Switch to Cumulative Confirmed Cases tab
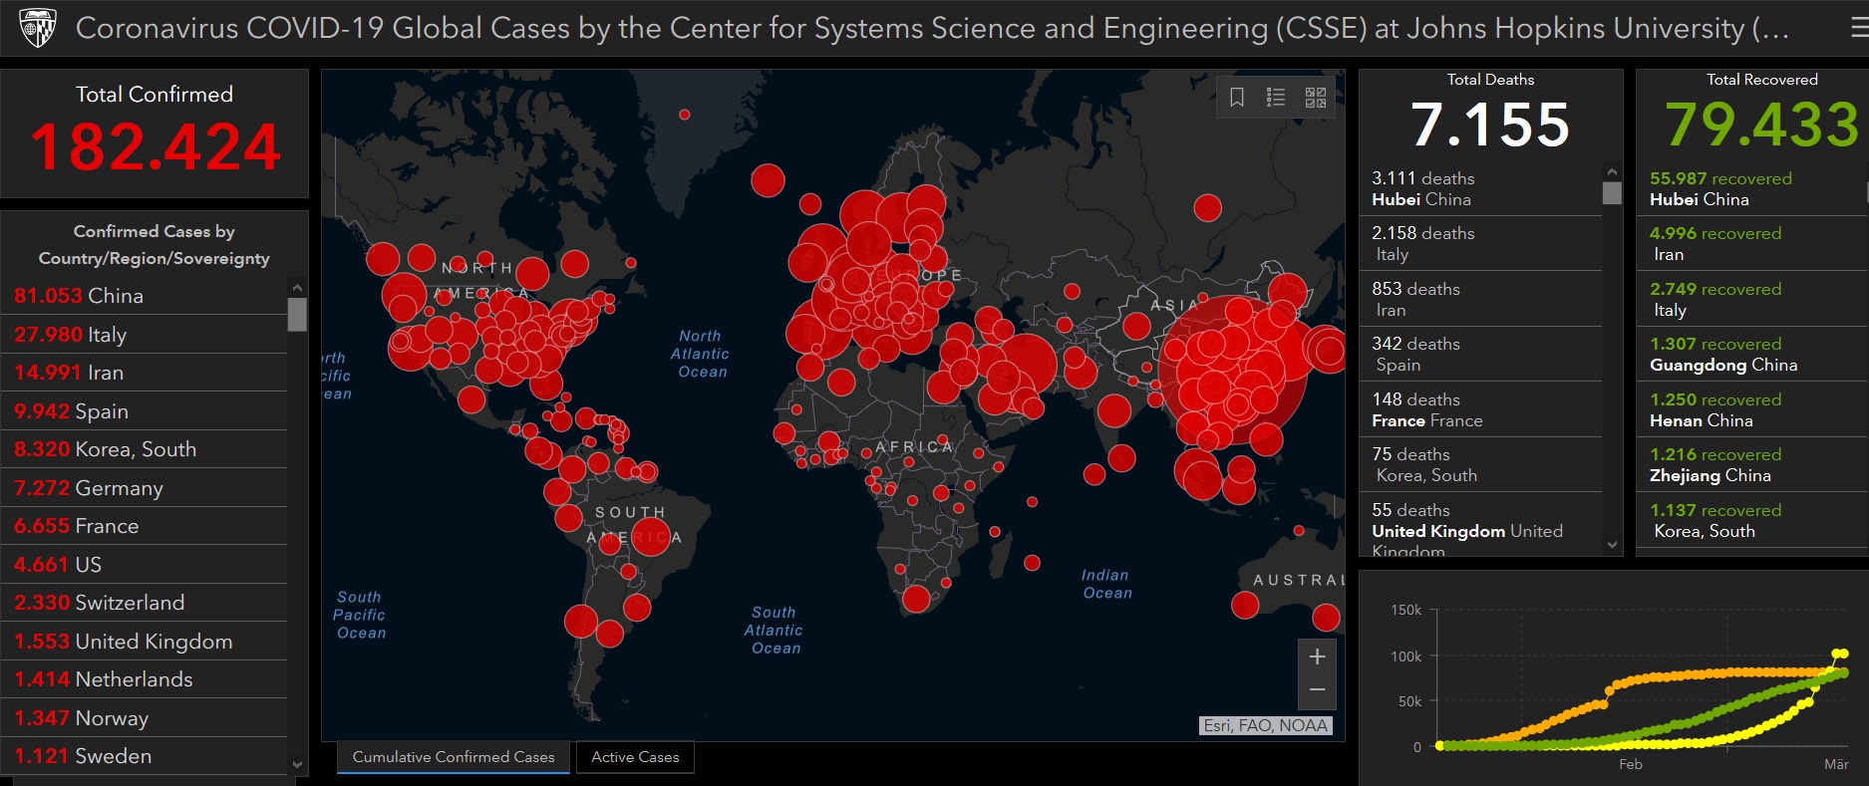 click(x=454, y=757)
